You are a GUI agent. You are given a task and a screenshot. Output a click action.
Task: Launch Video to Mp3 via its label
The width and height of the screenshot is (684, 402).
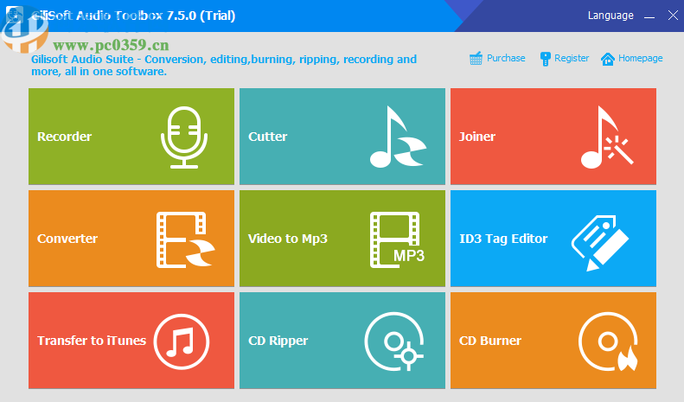pos(288,239)
